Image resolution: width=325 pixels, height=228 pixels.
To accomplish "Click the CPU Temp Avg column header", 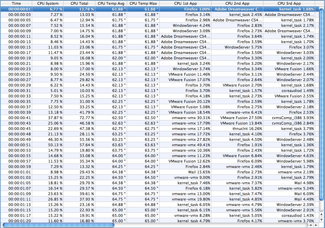I will click(x=111, y=3).
